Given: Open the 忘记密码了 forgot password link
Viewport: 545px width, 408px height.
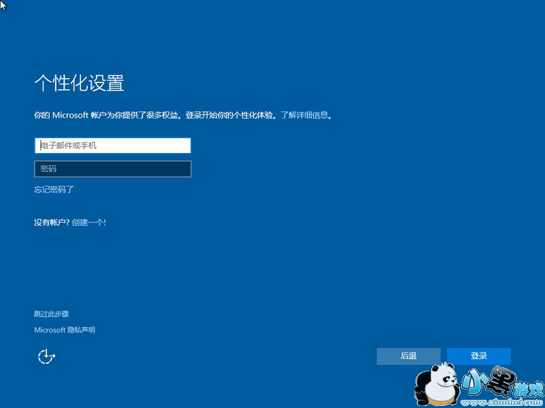Looking at the screenshot, I should 54,190.
